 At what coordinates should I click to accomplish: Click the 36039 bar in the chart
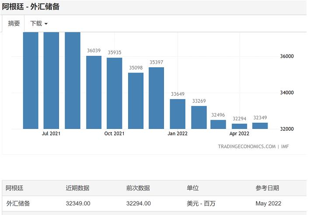click(94, 92)
